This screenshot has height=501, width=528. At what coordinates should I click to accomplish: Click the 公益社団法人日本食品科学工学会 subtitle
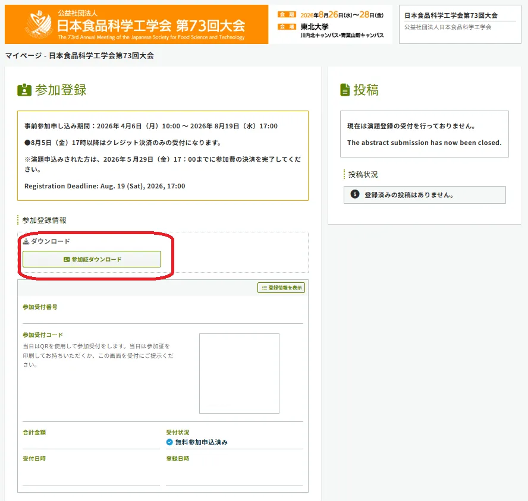click(448, 27)
